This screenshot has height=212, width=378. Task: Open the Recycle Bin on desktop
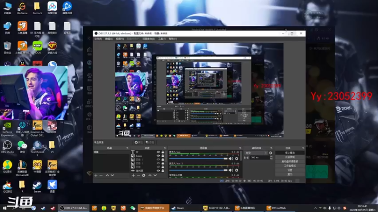(x=7, y=48)
